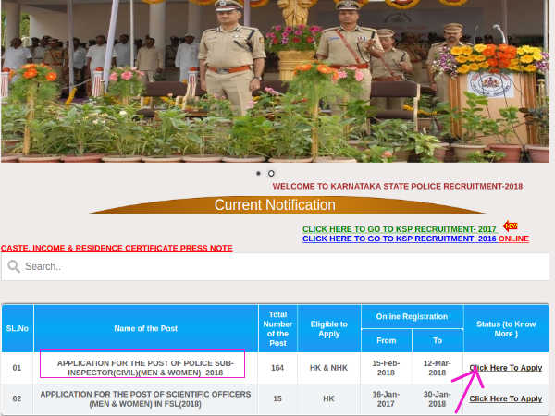
Task: Click Here To Apply for Police Sub-Inspector post
Action: [505, 368]
